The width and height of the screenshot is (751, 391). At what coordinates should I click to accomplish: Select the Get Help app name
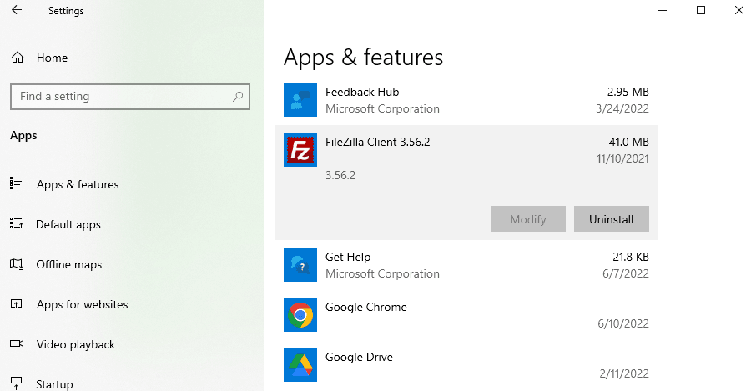[348, 257]
